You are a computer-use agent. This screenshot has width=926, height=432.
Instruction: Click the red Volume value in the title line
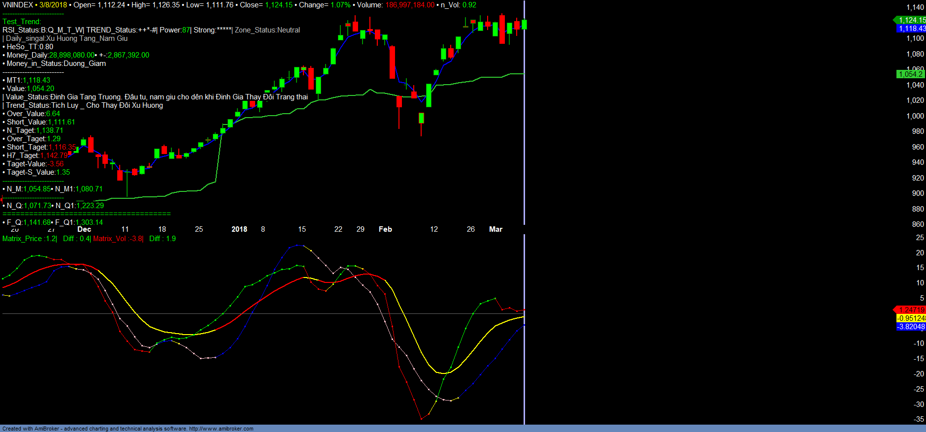410,5
